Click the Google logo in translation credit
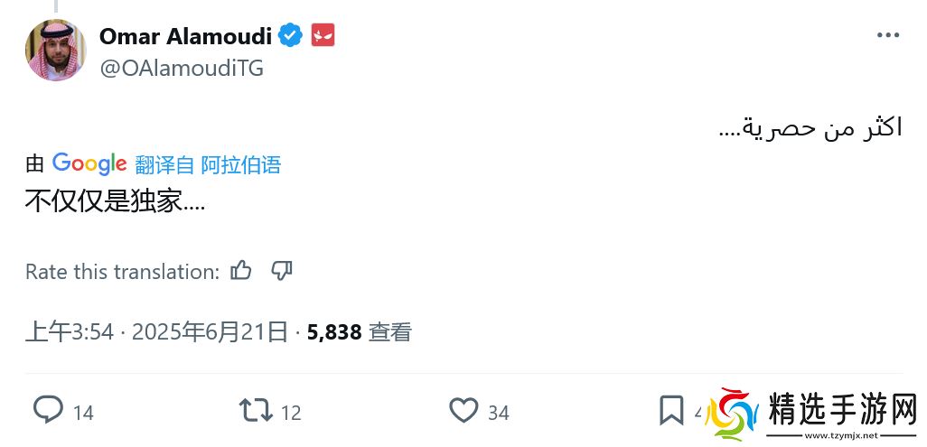Image resolution: width=927 pixels, height=447 pixels. point(89,163)
